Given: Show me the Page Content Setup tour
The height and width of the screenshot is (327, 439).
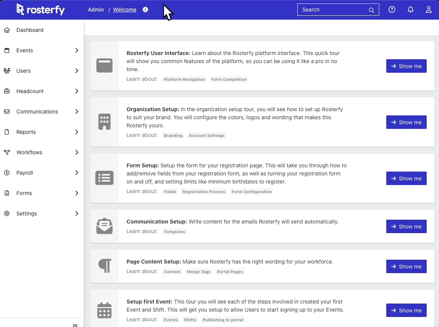Looking at the screenshot, I should [406, 267].
